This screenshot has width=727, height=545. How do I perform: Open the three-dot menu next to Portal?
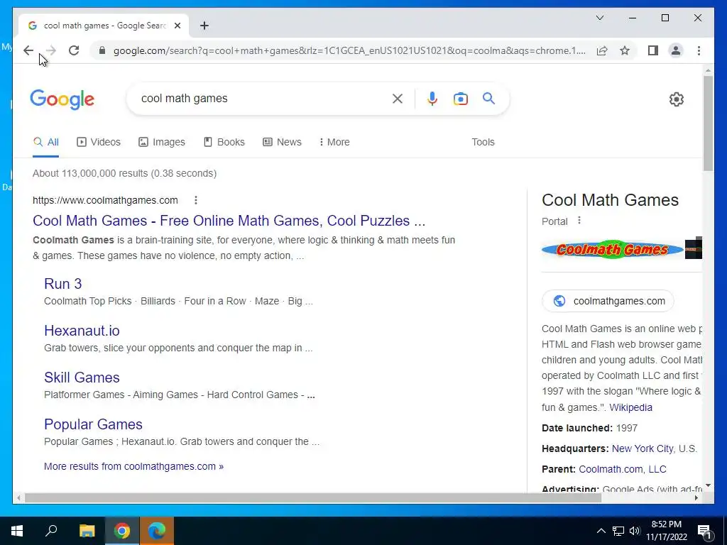point(579,221)
